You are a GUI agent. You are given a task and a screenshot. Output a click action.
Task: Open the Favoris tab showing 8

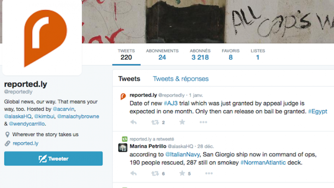230,55
